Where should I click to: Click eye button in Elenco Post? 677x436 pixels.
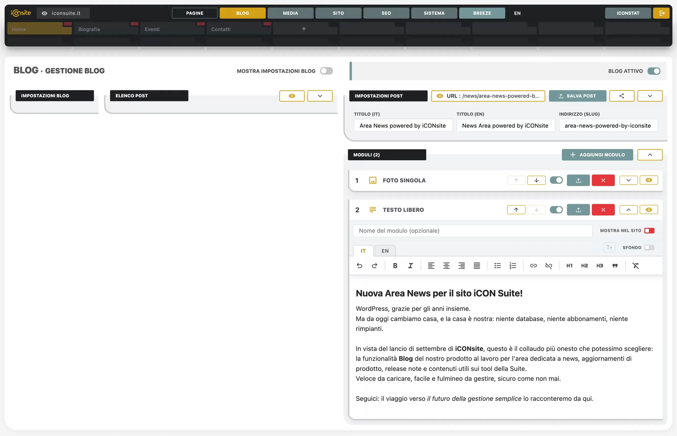tap(292, 96)
